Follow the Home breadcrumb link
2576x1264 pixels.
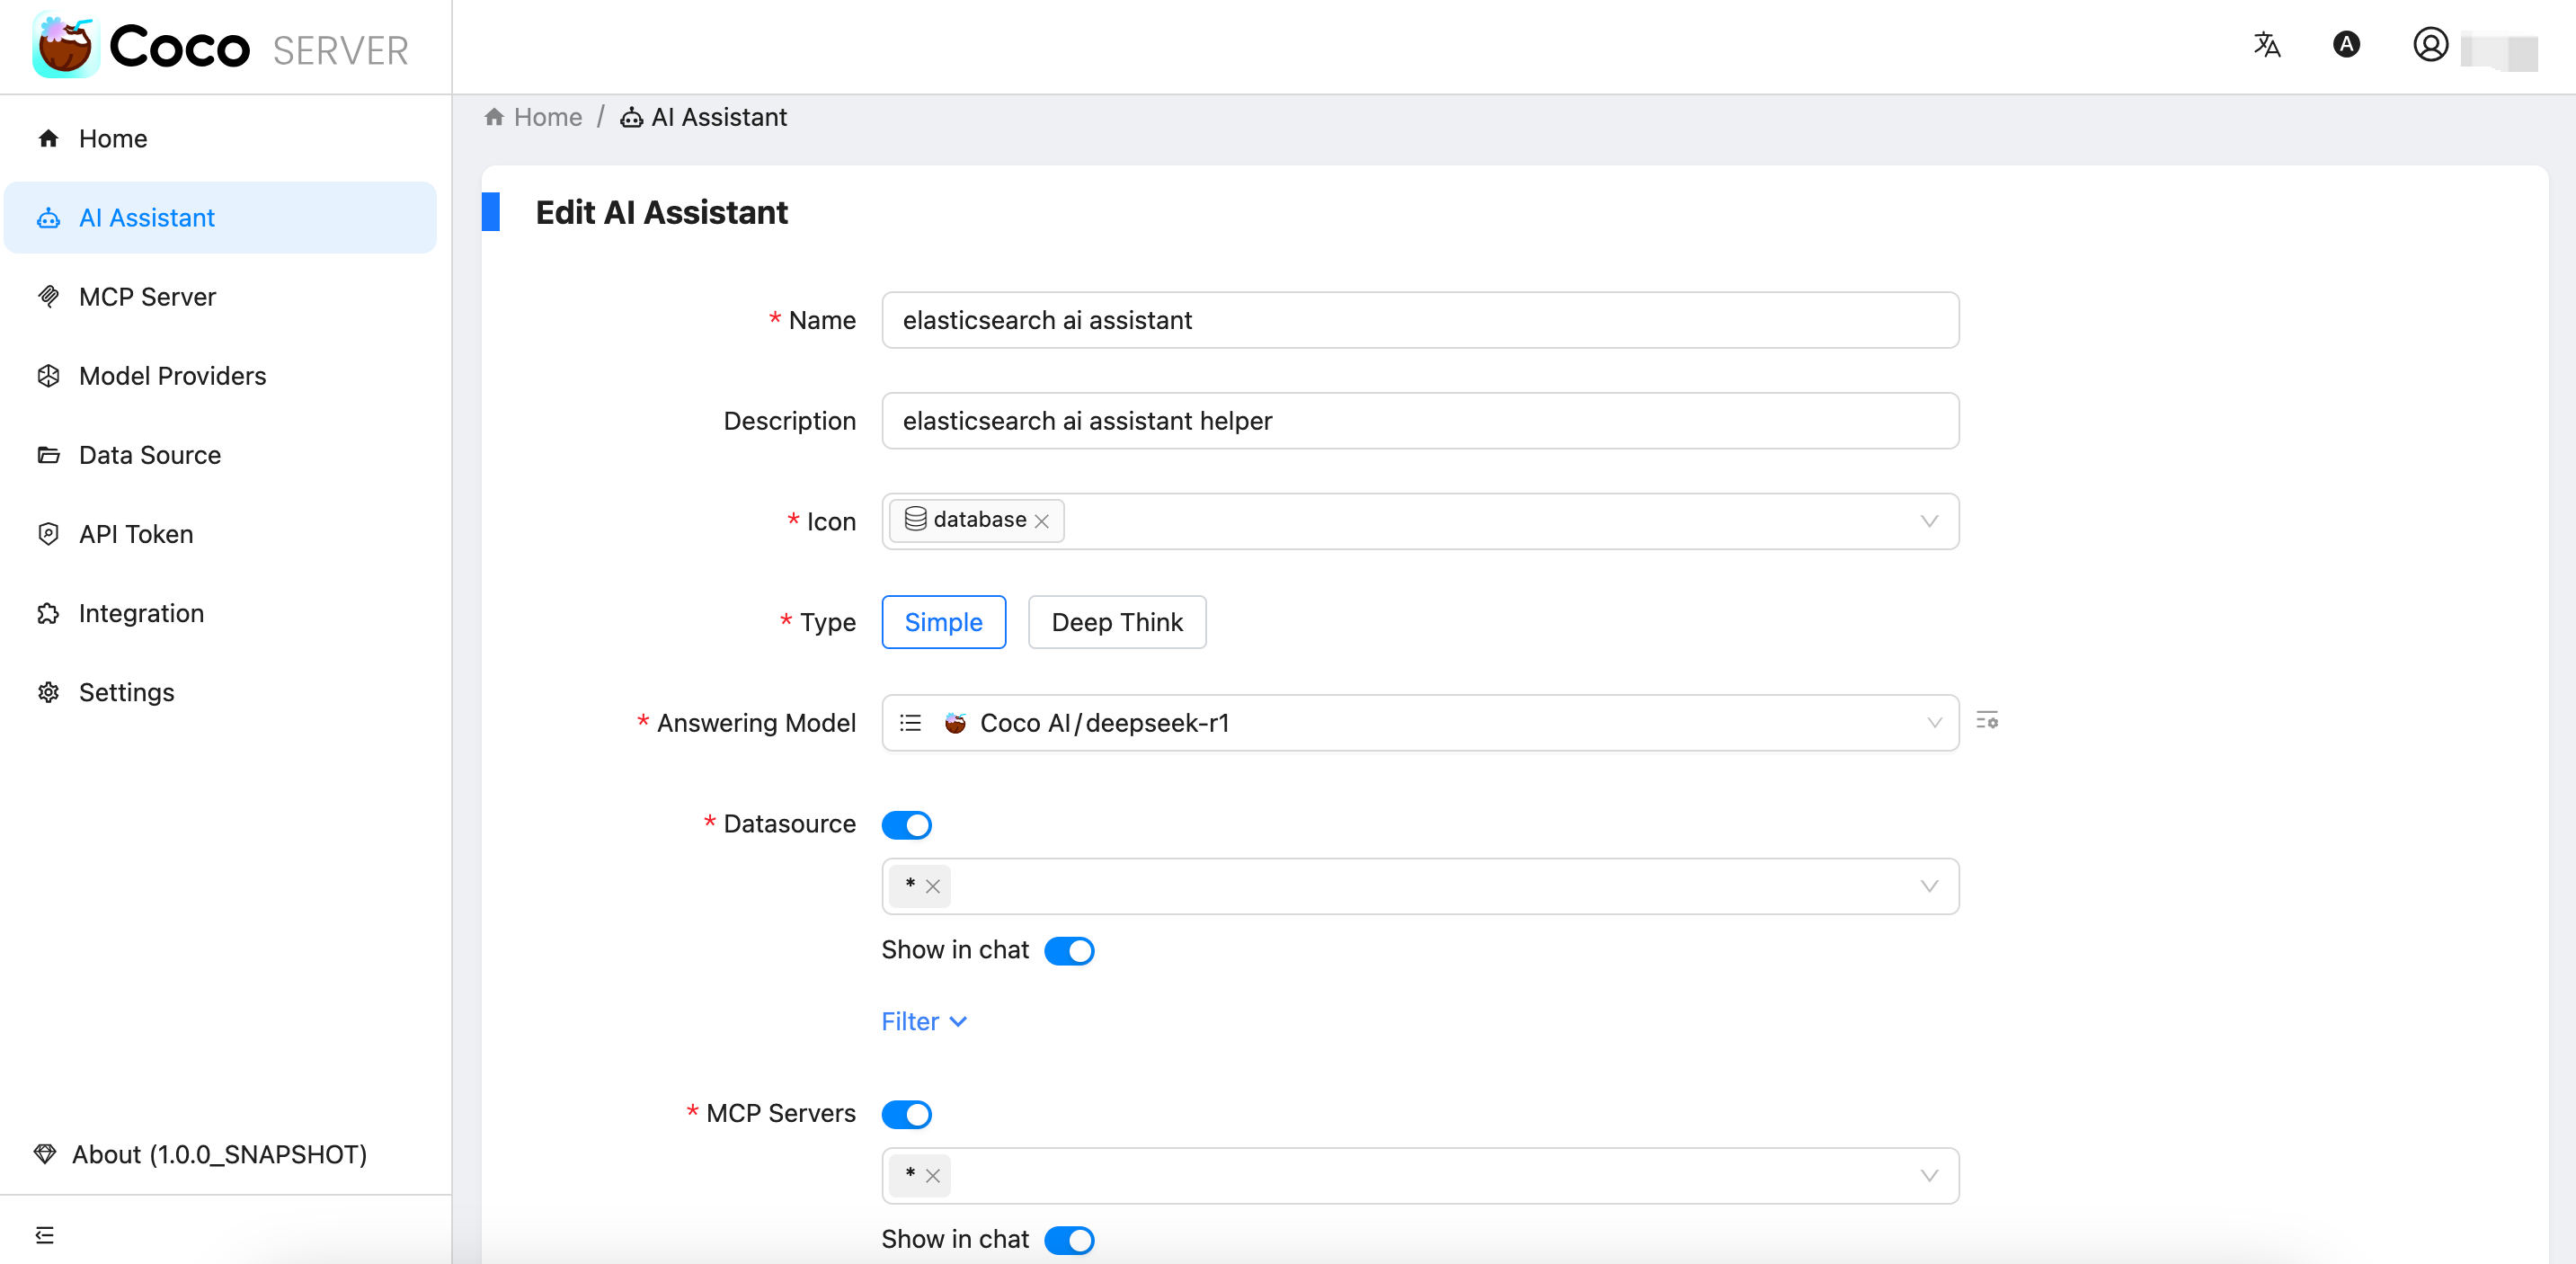point(547,117)
